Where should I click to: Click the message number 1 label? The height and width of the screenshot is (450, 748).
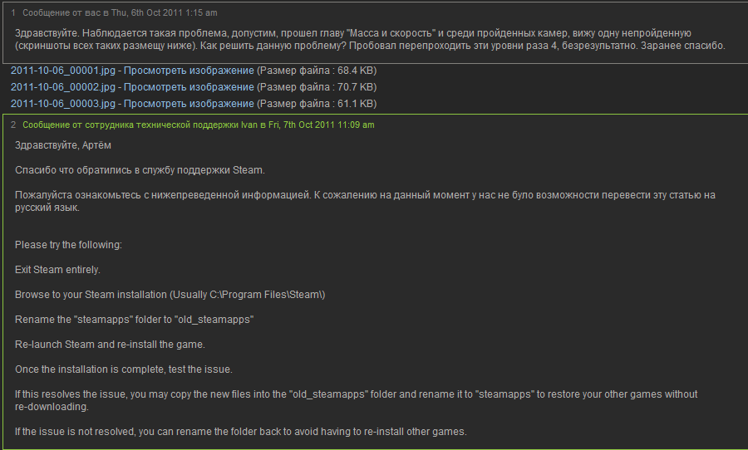[13, 13]
